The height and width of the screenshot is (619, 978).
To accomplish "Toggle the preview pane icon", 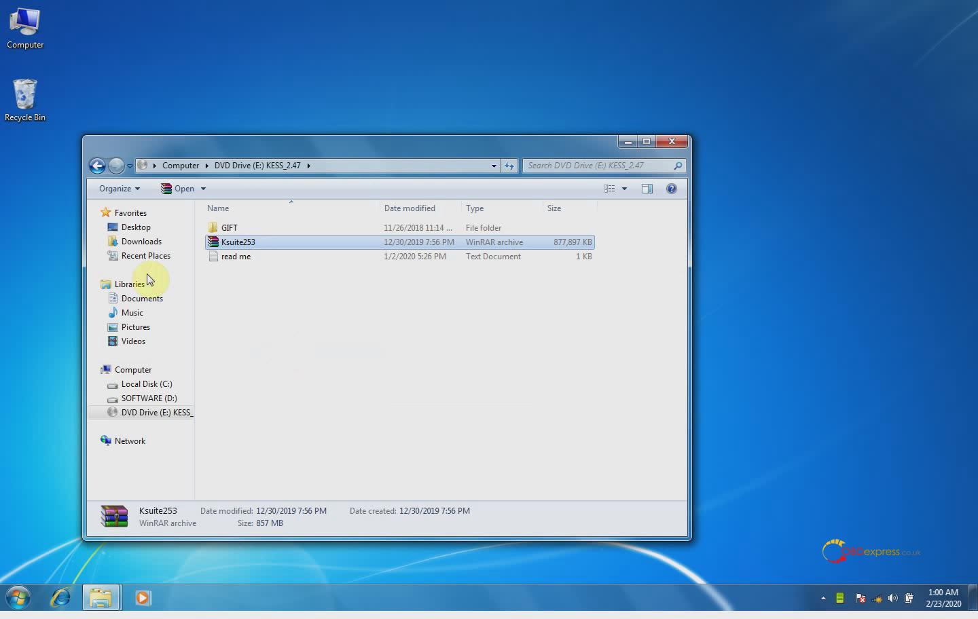I will tap(647, 189).
